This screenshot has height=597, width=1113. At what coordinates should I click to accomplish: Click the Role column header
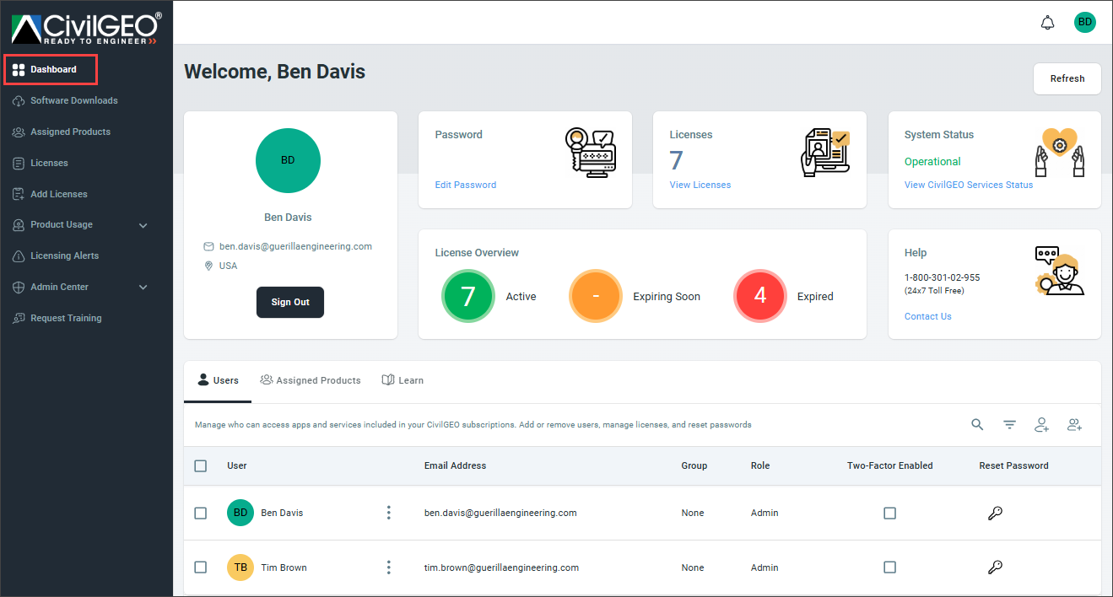coord(760,465)
